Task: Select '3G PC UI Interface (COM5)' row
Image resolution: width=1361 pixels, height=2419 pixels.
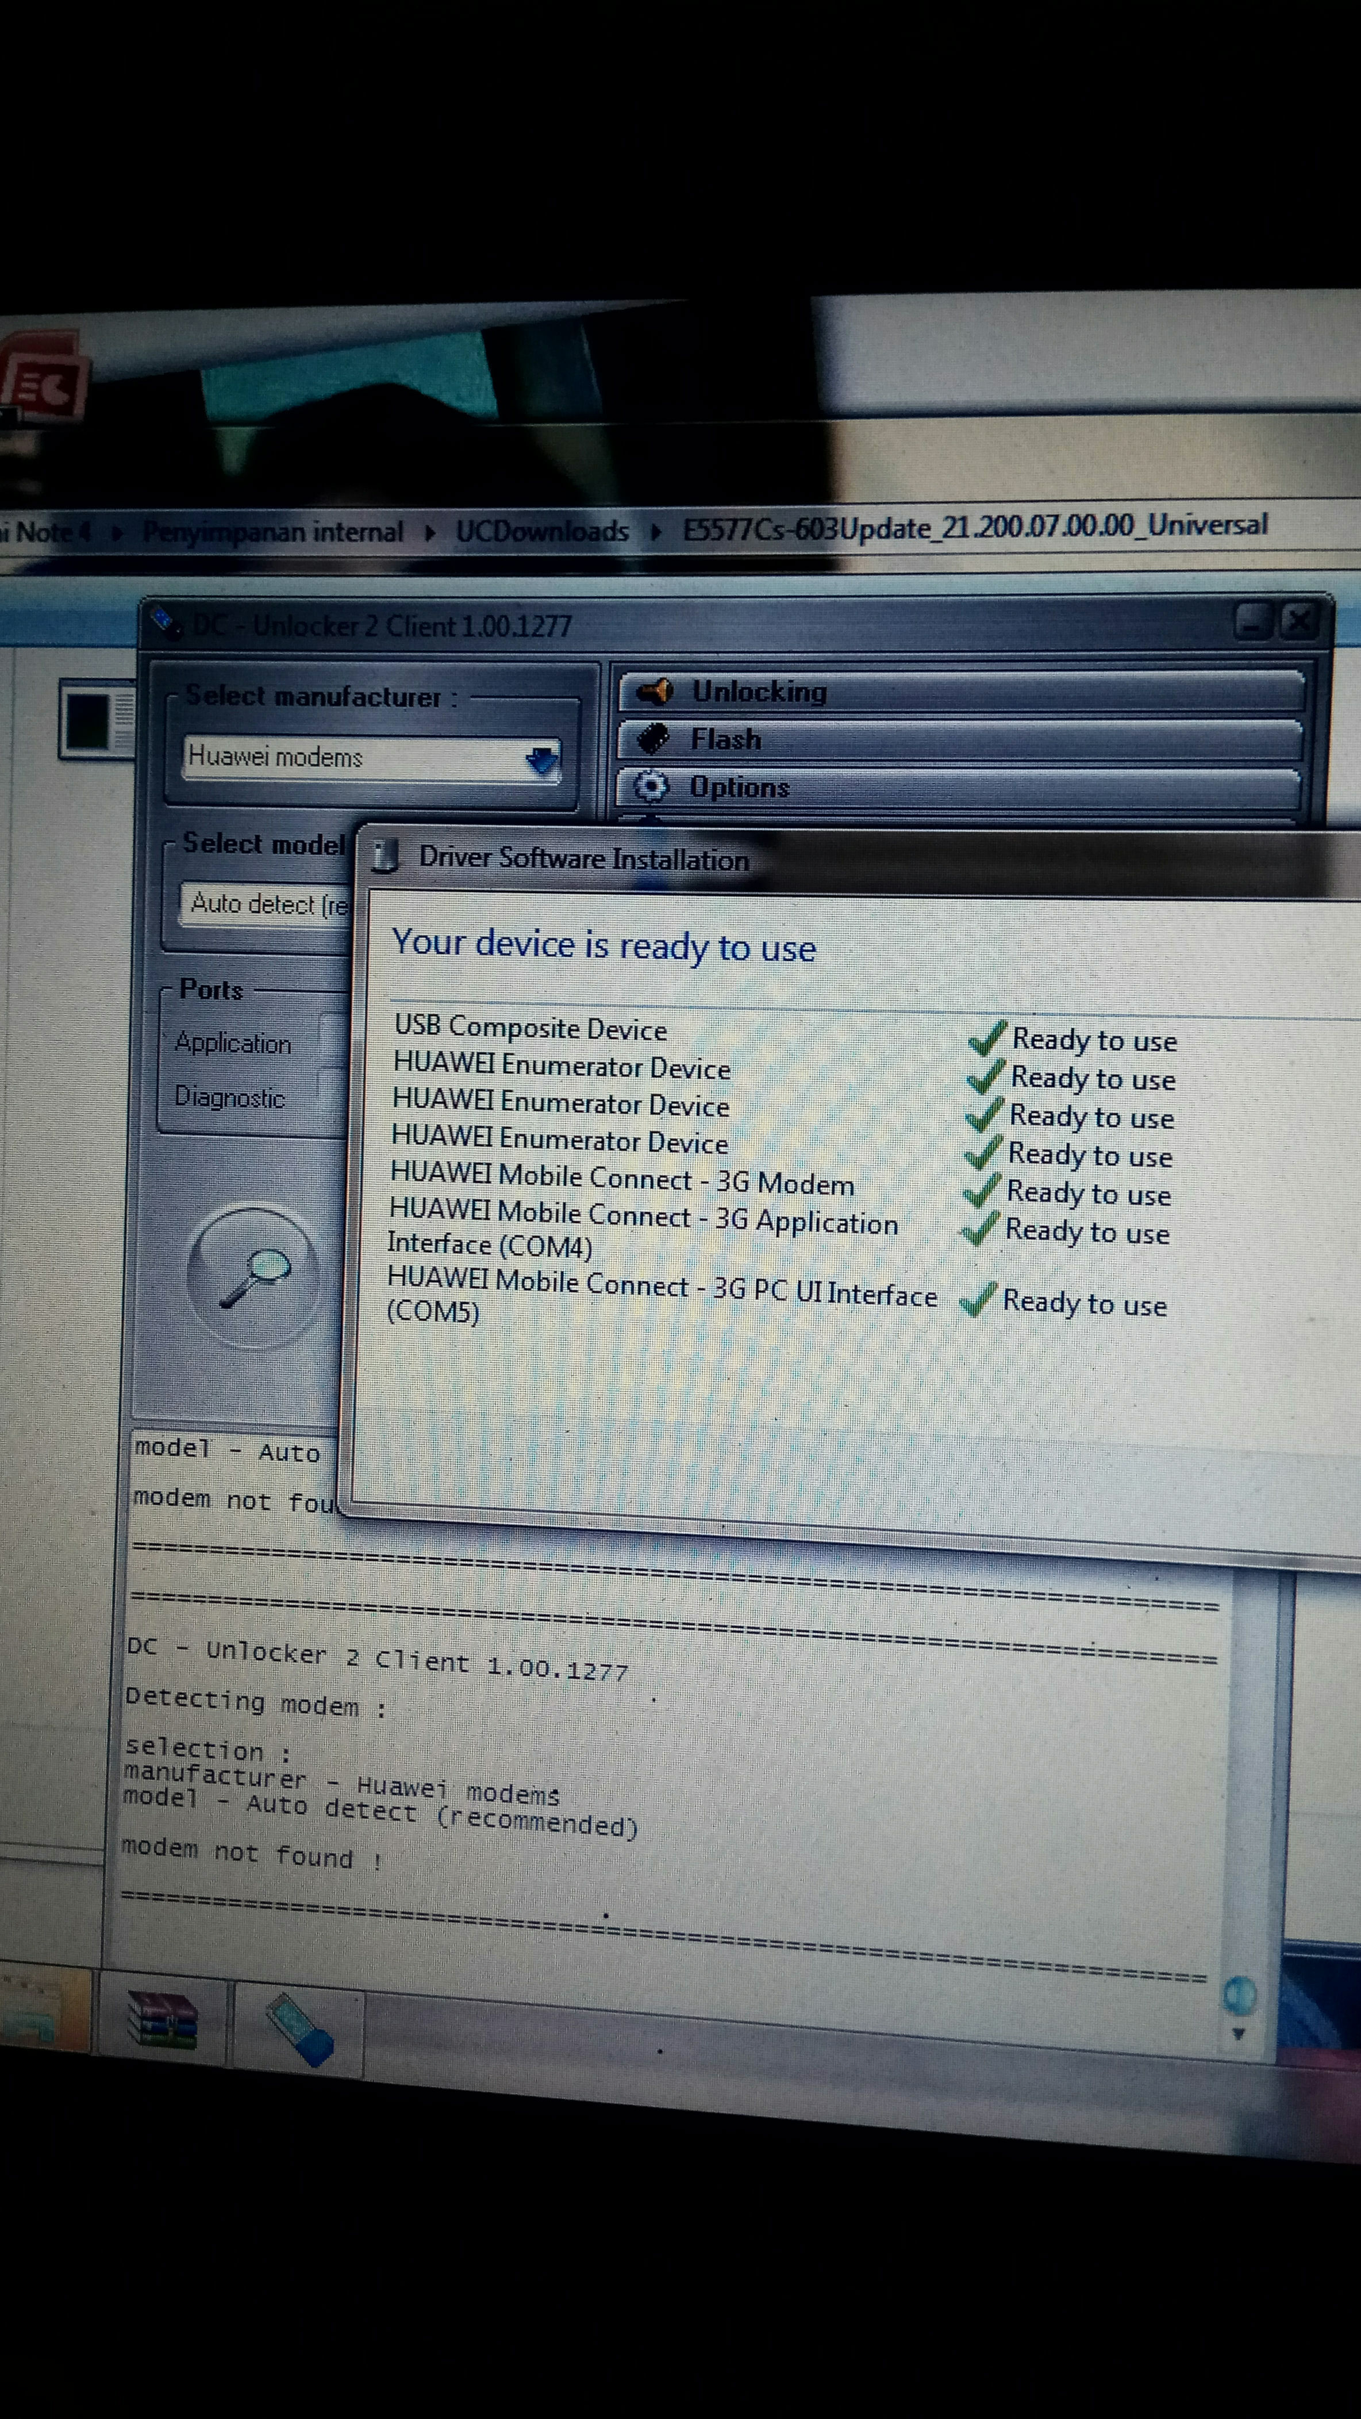Action: pos(777,1296)
